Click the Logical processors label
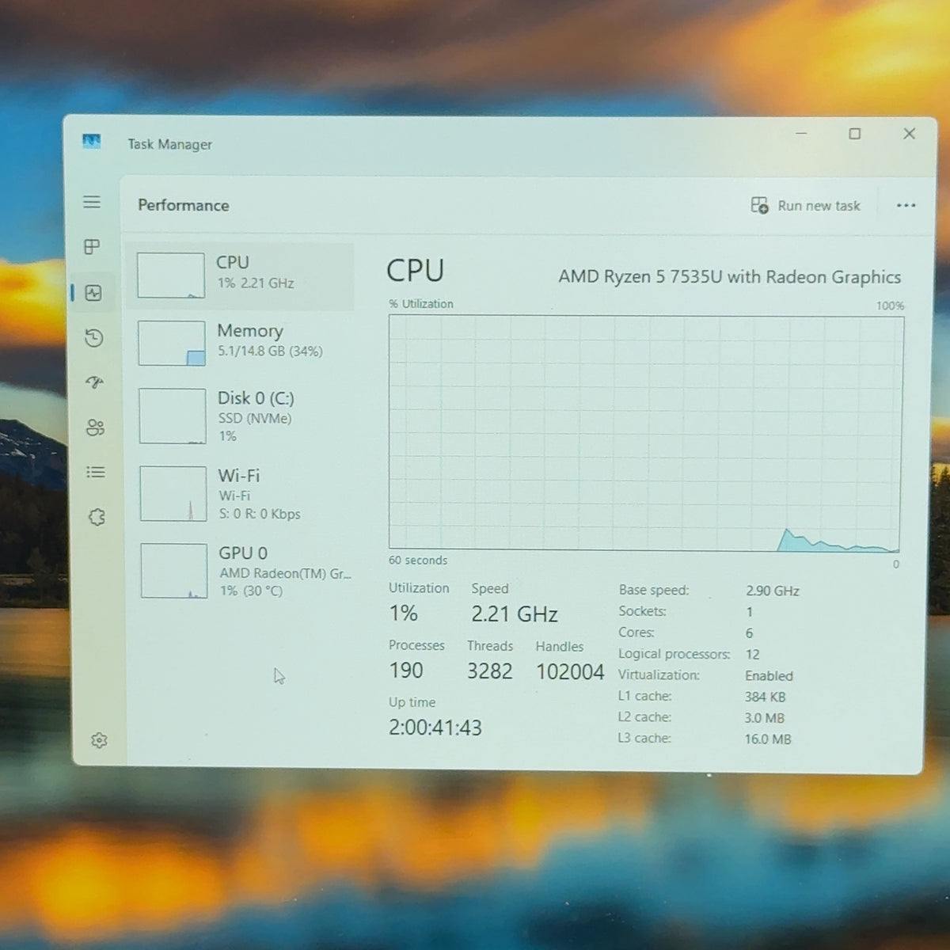The height and width of the screenshot is (950, 950). tap(674, 654)
